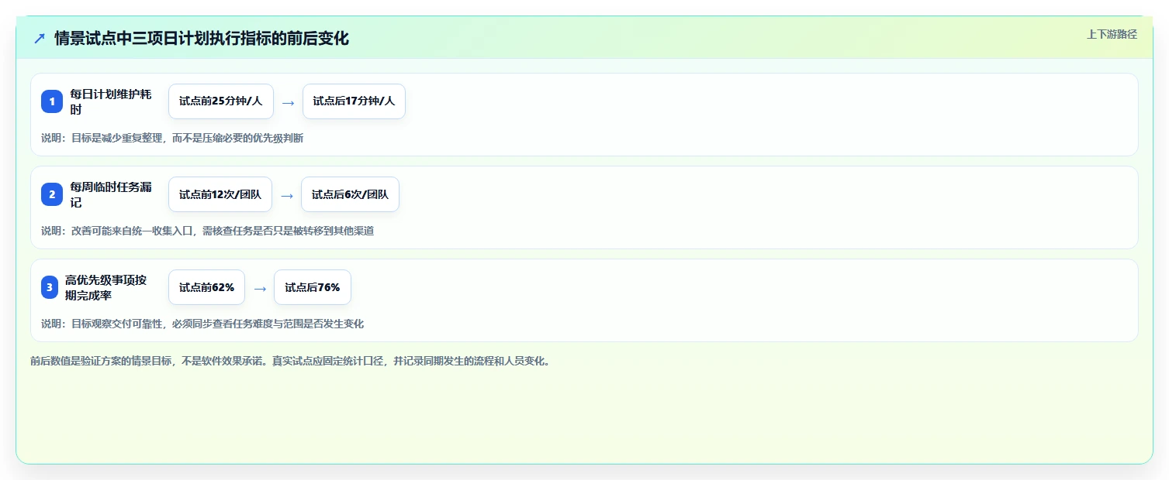The image size is (1169, 480).
Task: Click the trend arrow icon beside the title
Action: (40, 39)
